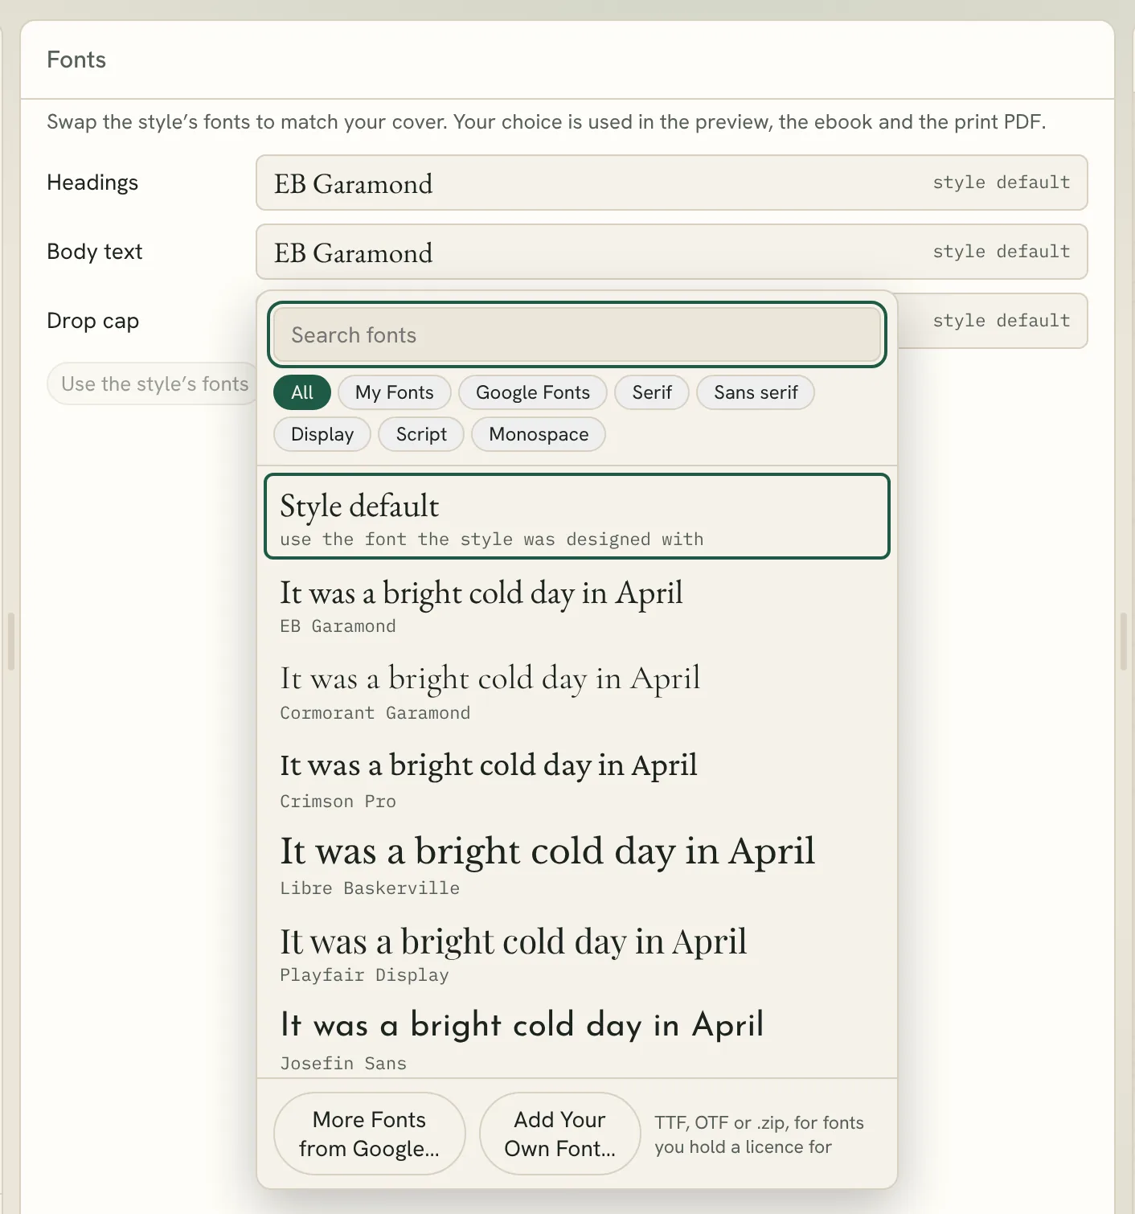Select the Crimson Pro font
Image resolution: width=1135 pixels, height=1214 pixels.
pyautogui.click(x=576, y=778)
